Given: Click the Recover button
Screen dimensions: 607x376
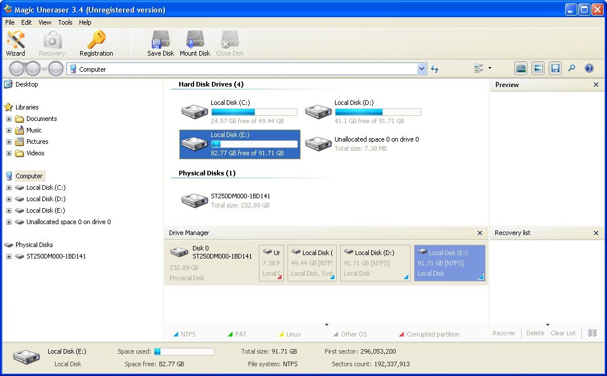Looking at the screenshot, I should click(x=504, y=333).
